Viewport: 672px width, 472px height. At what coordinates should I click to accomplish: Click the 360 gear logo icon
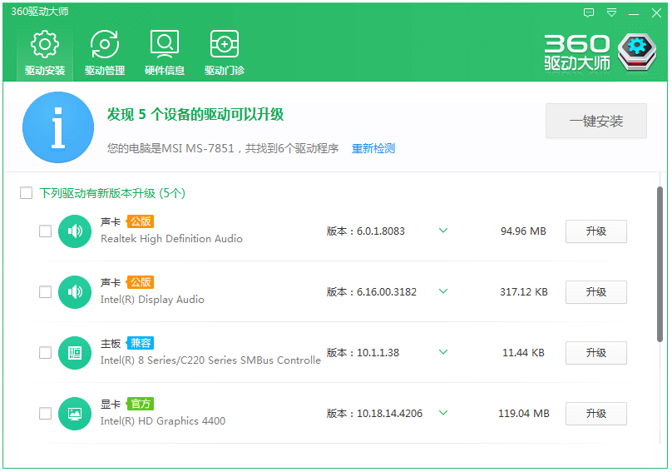point(637,52)
